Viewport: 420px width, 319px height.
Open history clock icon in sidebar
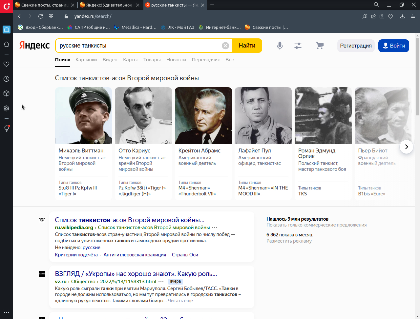click(x=6, y=79)
